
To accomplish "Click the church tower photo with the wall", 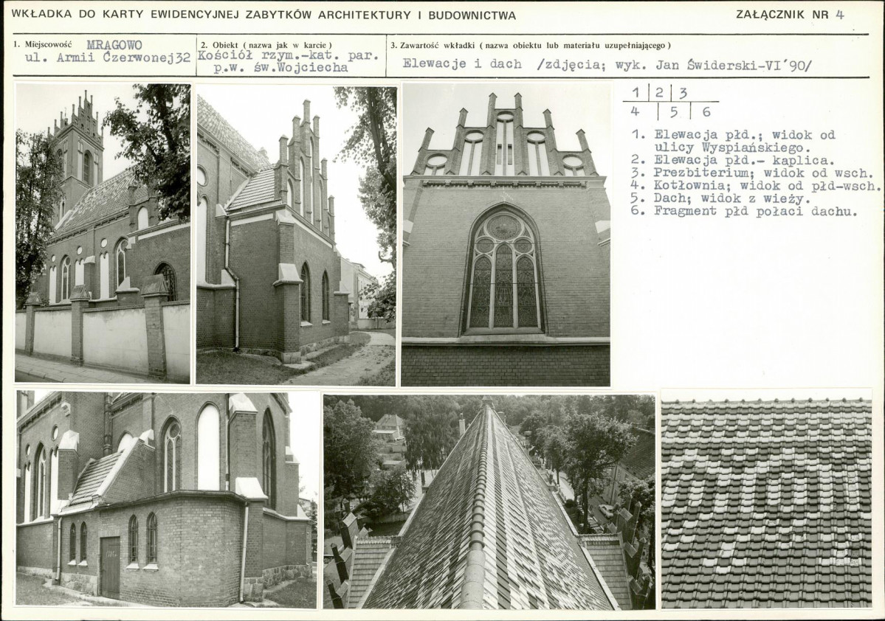I will coord(103,233).
